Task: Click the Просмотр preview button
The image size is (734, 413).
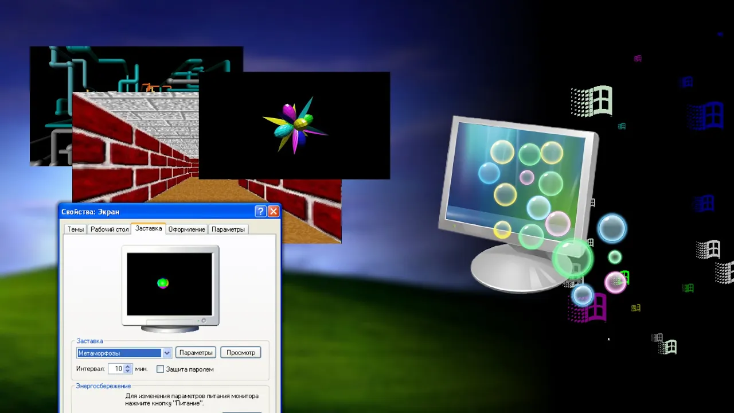Action: [x=241, y=352]
